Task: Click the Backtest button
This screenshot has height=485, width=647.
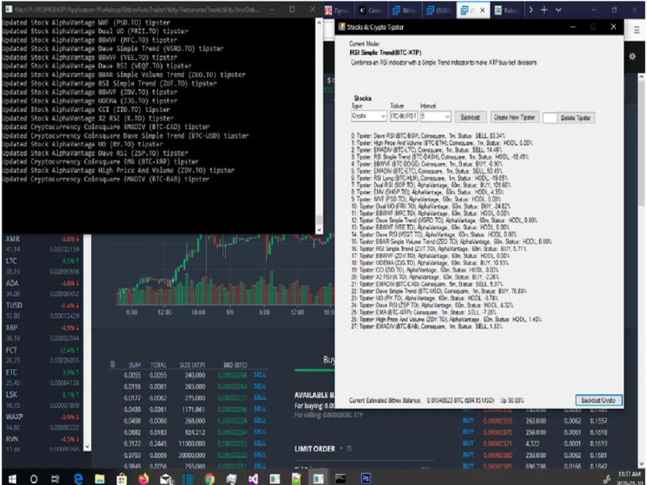Action: tap(470, 117)
